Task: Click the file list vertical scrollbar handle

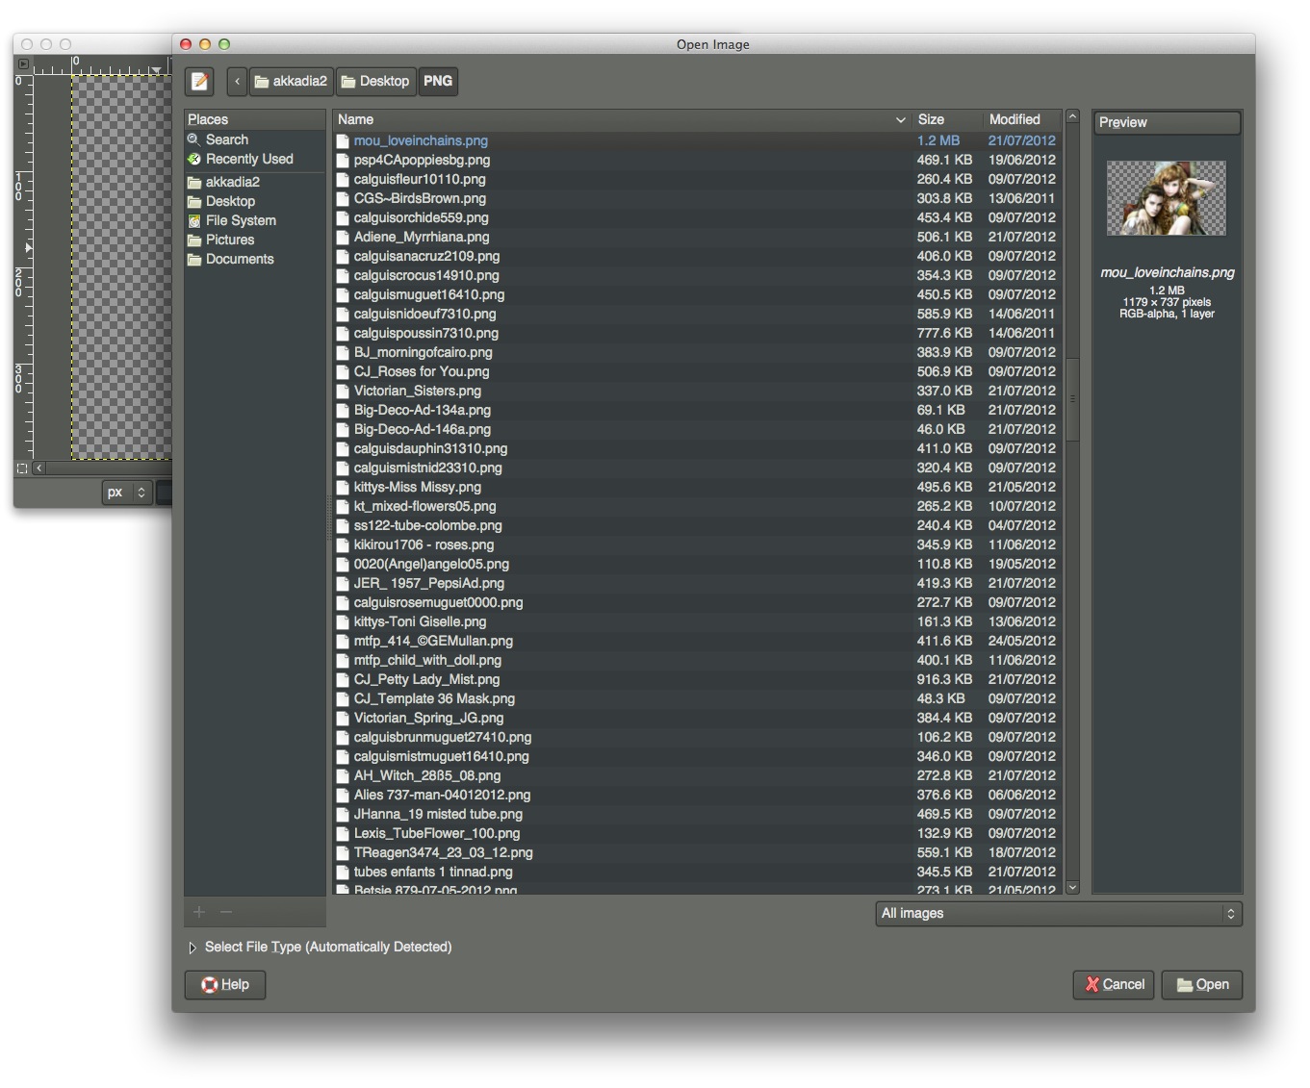Action: pyautogui.click(x=1072, y=398)
